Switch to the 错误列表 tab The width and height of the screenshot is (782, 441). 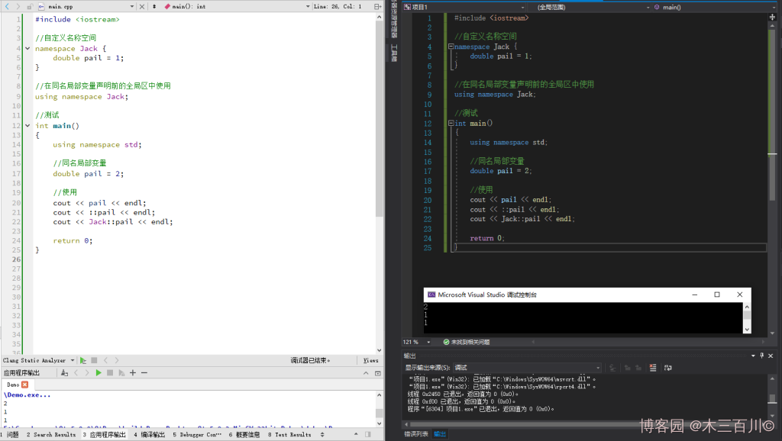pyautogui.click(x=416, y=434)
